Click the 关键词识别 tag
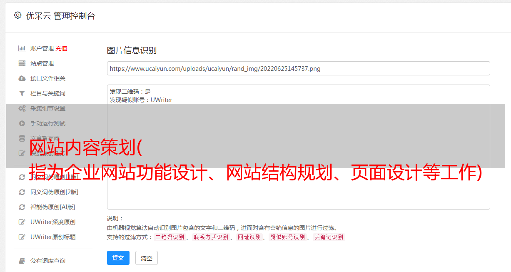 329,237
